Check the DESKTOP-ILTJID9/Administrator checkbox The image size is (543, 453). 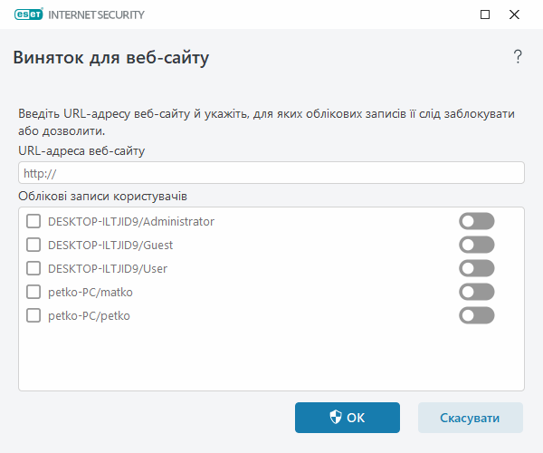click(x=33, y=221)
